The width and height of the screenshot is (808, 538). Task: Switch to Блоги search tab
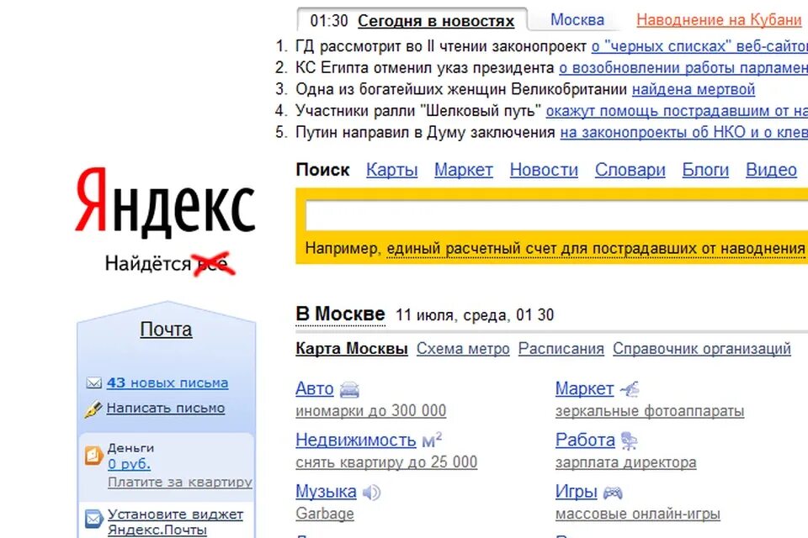[705, 170]
